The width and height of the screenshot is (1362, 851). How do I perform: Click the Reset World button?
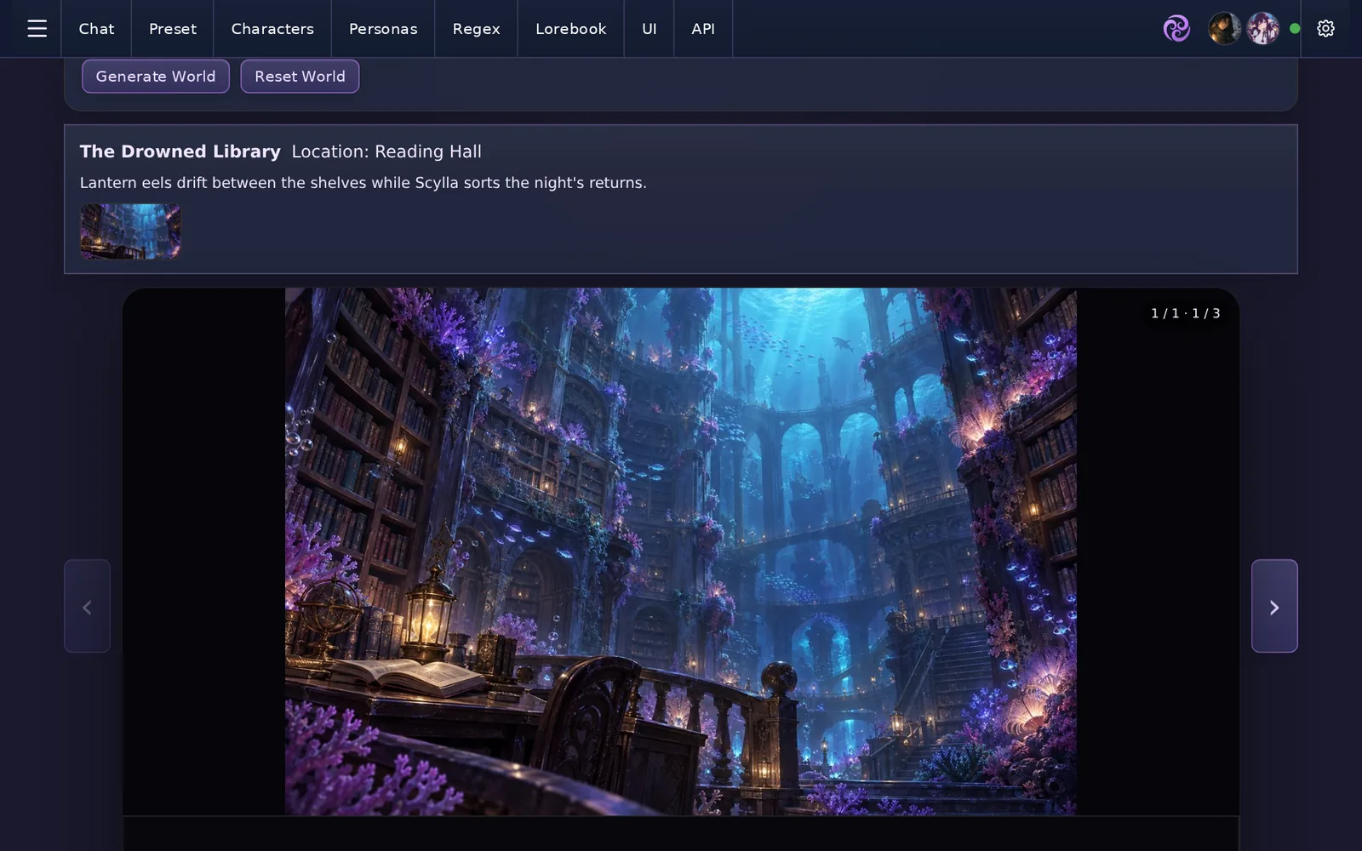[x=300, y=77]
